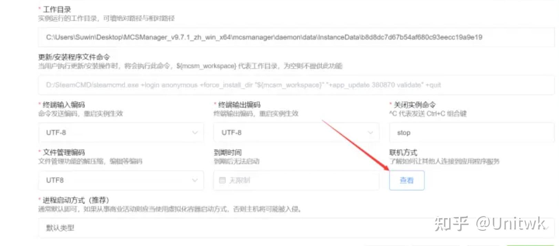Image resolution: width=559 pixels, height=246 pixels.
Task: Click the chevron arrow of 终端输出编码 select
Action: click(x=370, y=132)
